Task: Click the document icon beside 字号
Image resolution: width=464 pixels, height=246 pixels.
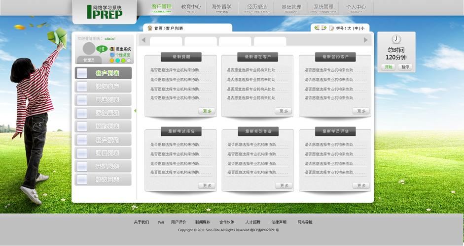Action: click(332, 28)
